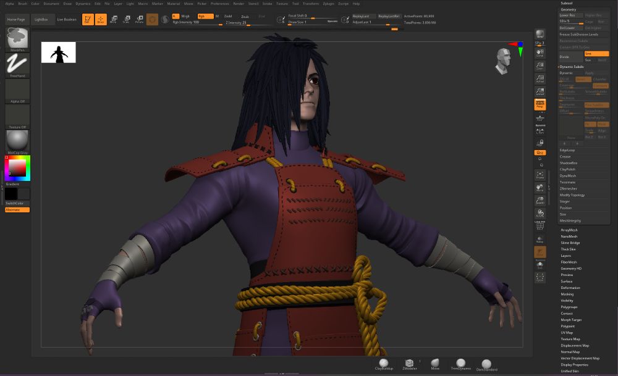
Task: Click the Rotate view icon
Action: coord(540,214)
